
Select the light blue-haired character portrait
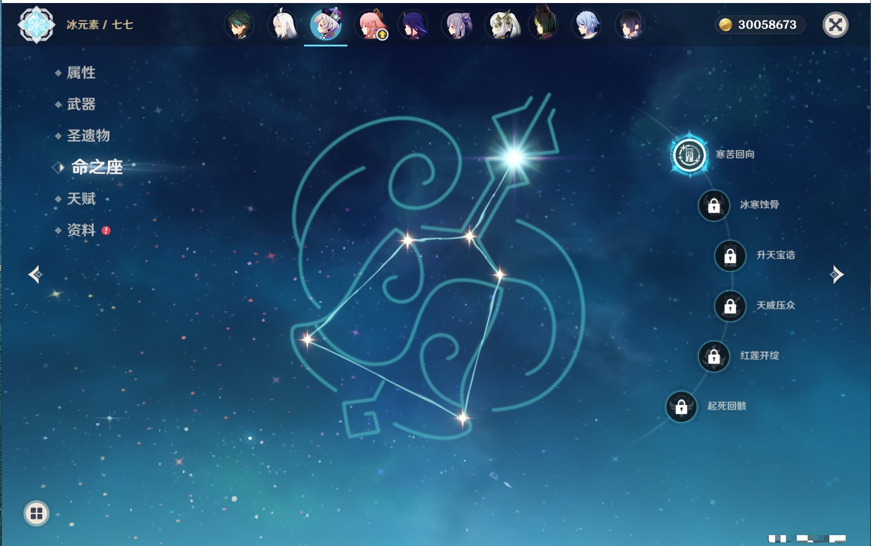[x=587, y=25]
